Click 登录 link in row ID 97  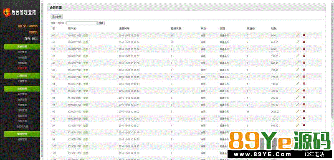pos(86,125)
